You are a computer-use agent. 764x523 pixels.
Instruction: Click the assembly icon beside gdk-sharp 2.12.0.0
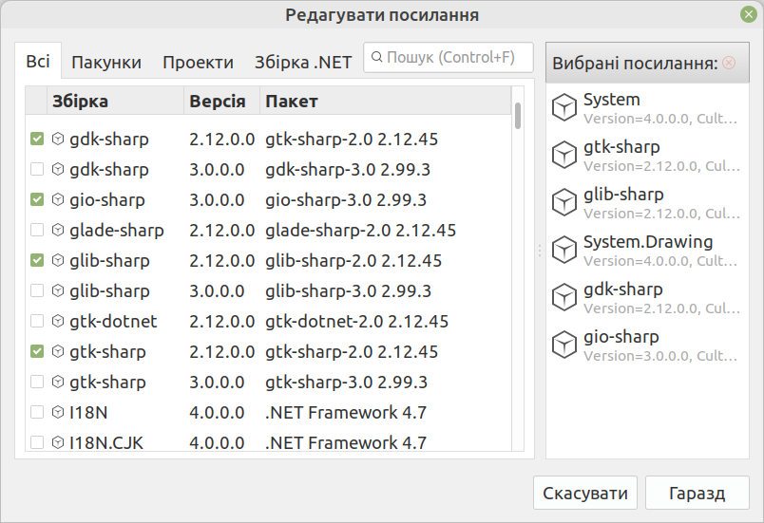(58, 140)
